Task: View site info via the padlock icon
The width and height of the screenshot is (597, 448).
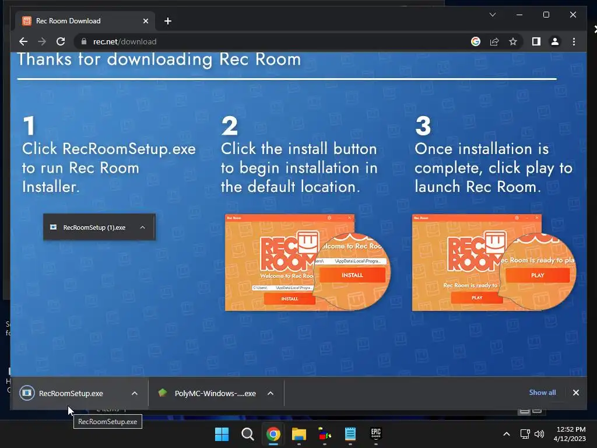Action: coord(84,41)
